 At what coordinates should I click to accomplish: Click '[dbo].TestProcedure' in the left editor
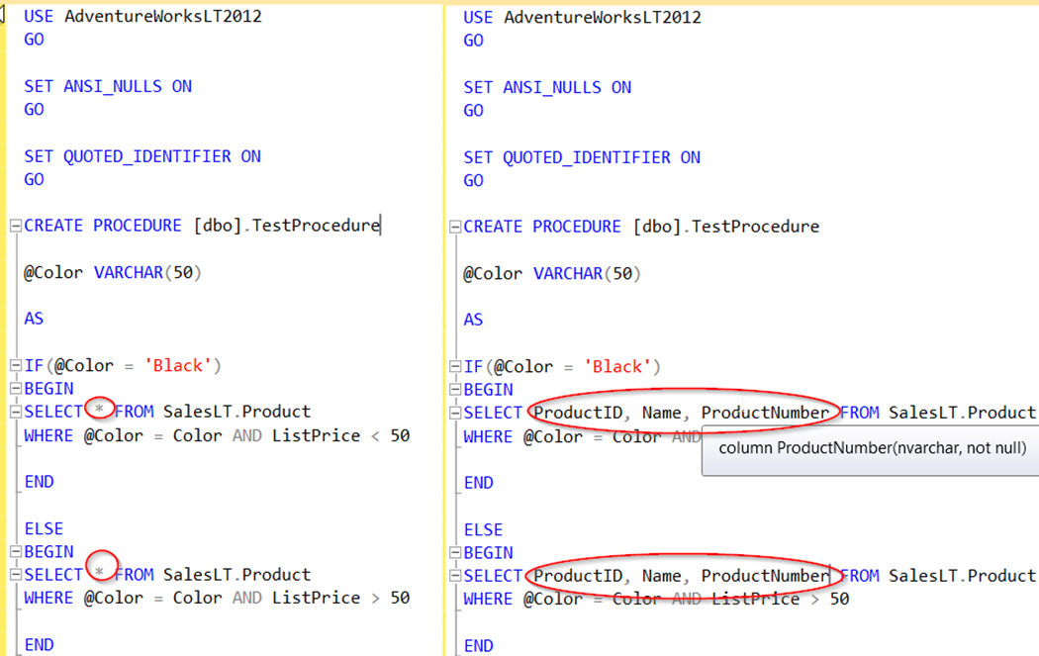[x=286, y=226]
